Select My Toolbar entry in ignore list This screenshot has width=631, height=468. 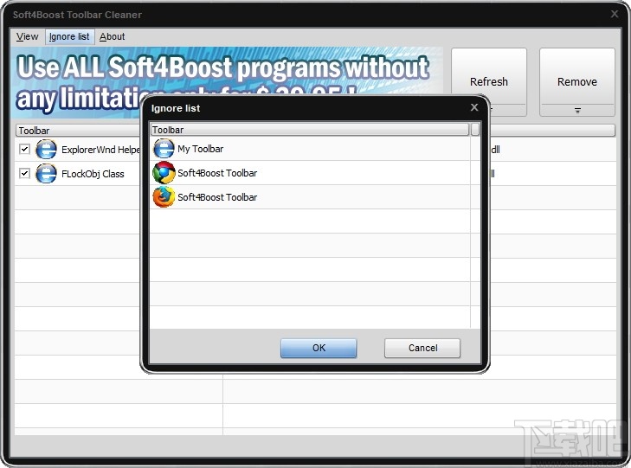[x=201, y=149]
